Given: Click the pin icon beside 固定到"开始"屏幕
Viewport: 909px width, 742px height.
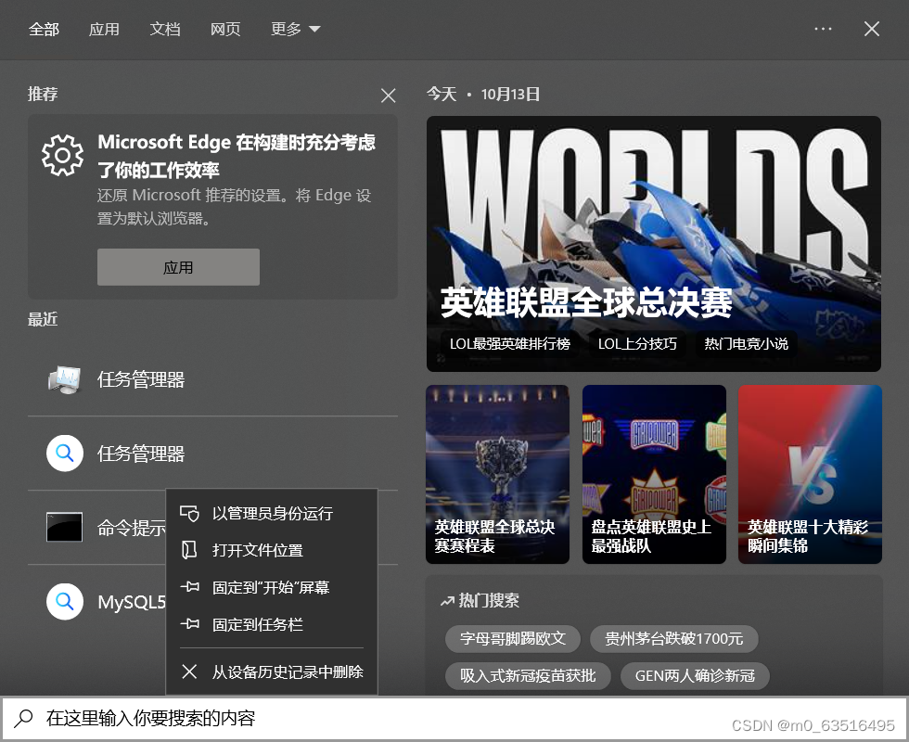Looking at the screenshot, I should click(x=189, y=587).
